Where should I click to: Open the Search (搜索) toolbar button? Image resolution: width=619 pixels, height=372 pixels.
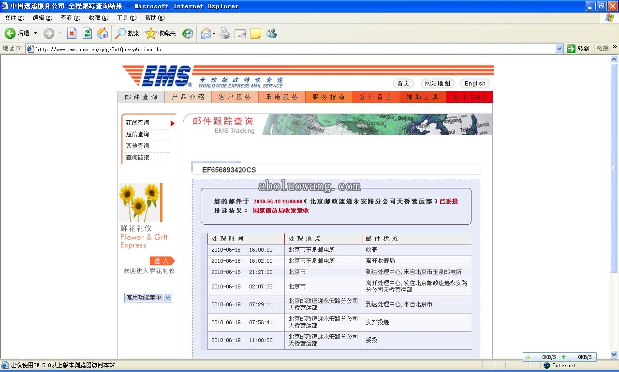(x=128, y=33)
